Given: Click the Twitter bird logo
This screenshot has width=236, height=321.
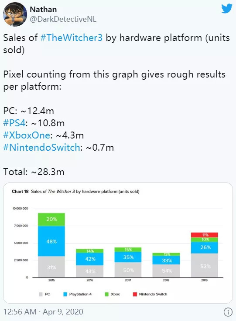Looking at the screenshot, I should (227, 9).
